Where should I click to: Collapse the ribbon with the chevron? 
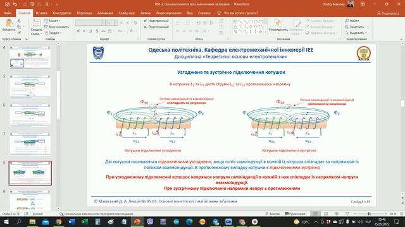401,39
